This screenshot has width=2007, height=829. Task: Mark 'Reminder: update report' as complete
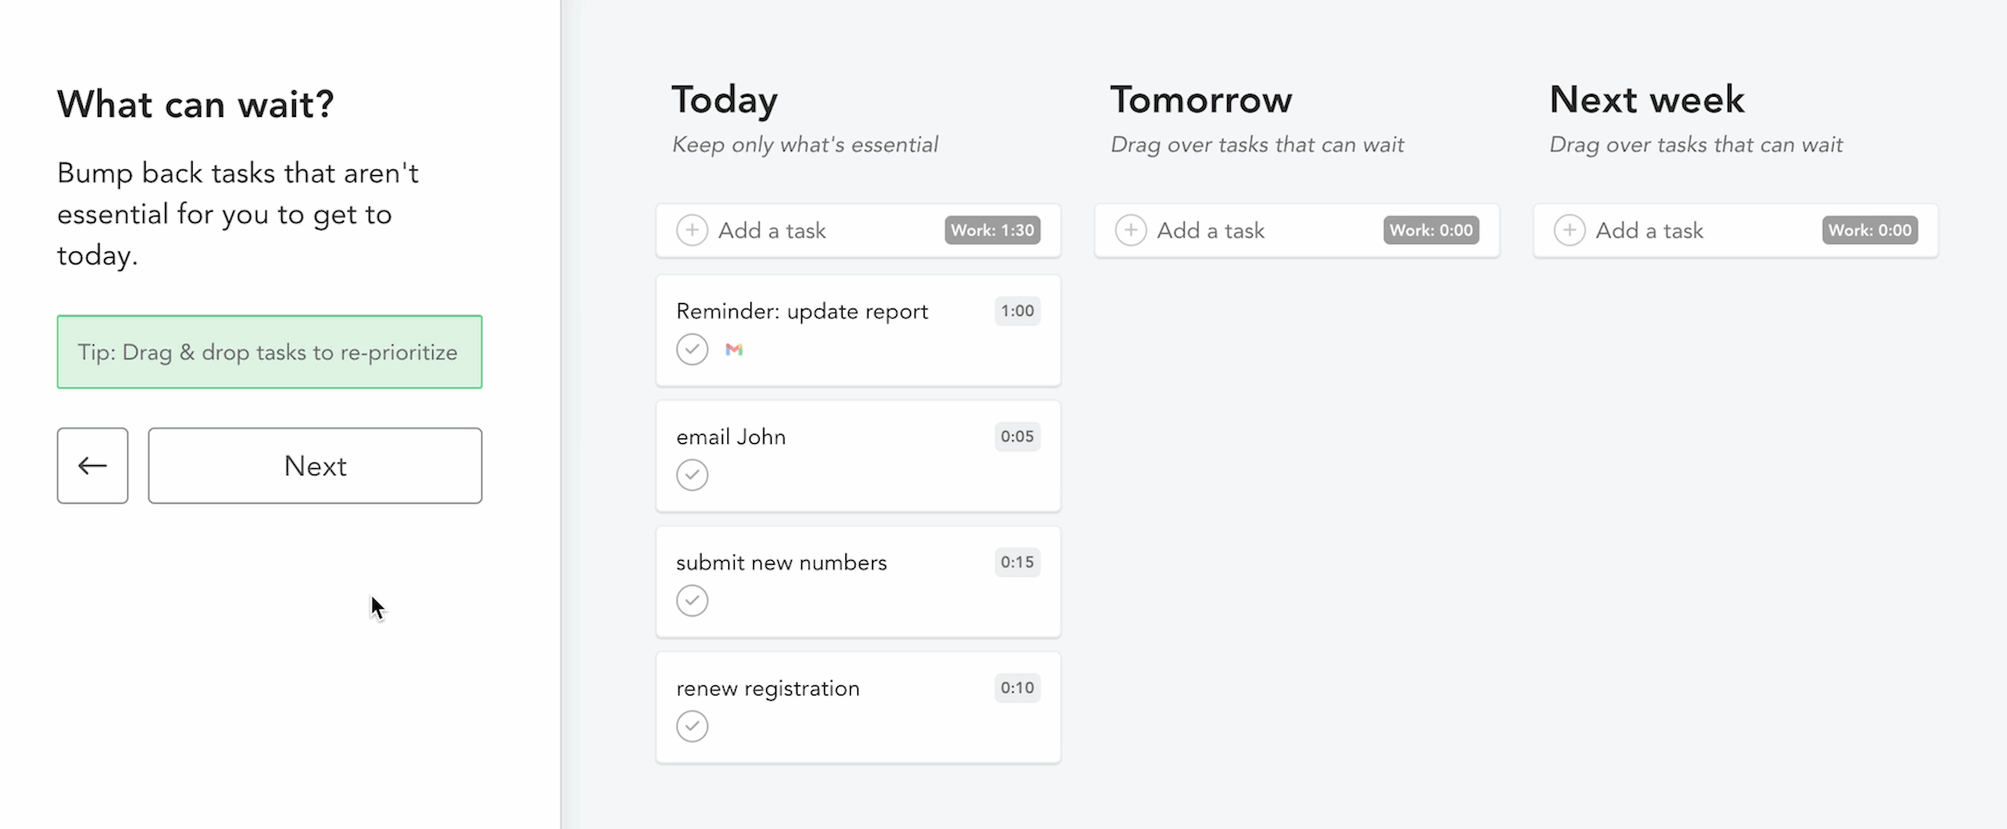(692, 349)
